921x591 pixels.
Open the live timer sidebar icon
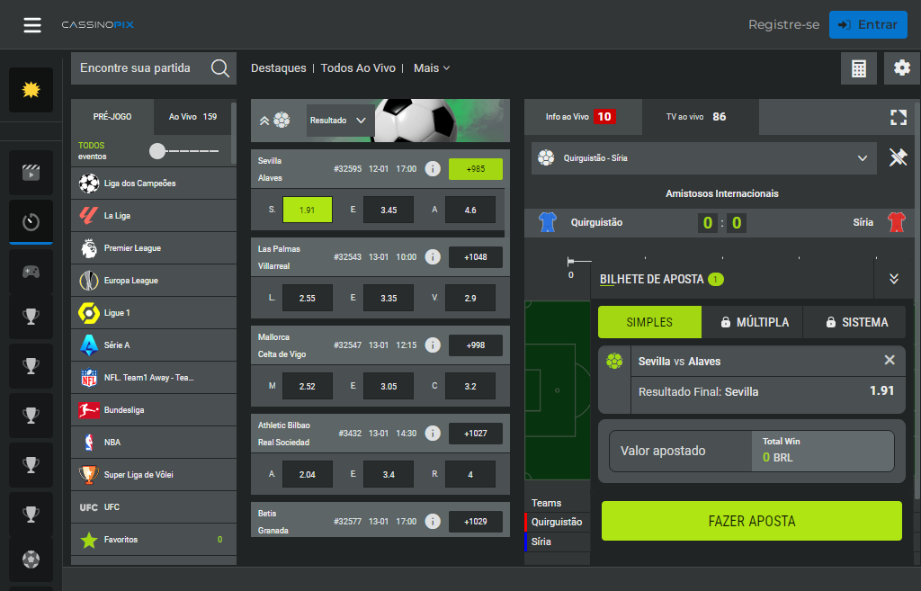click(x=31, y=221)
